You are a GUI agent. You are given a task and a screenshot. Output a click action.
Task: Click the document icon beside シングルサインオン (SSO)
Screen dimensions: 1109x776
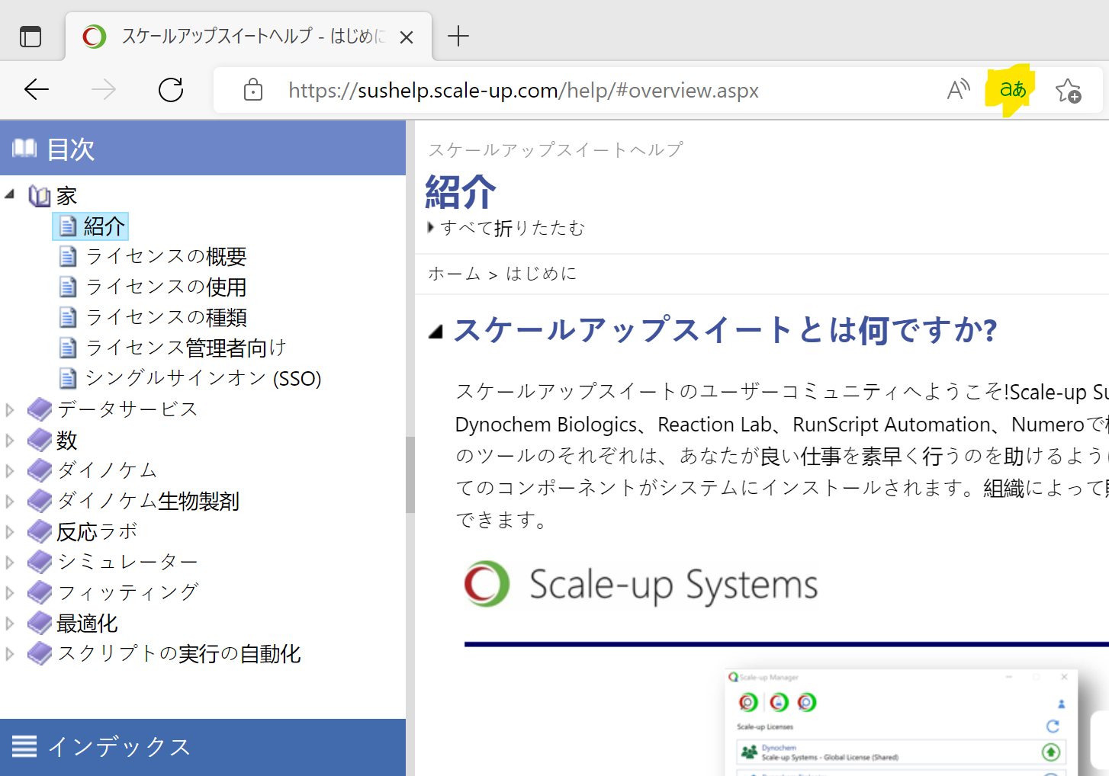(68, 377)
